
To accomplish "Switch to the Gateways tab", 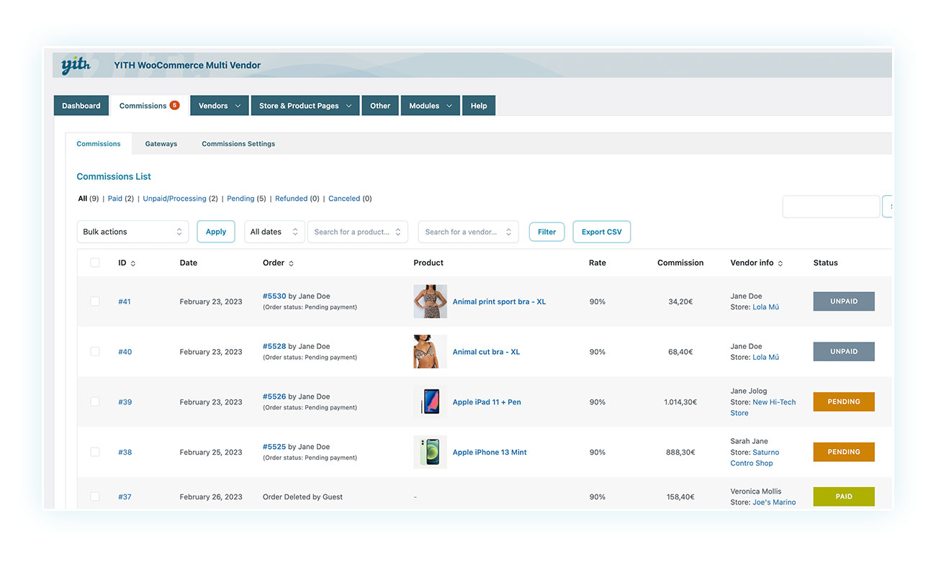I will click(161, 144).
